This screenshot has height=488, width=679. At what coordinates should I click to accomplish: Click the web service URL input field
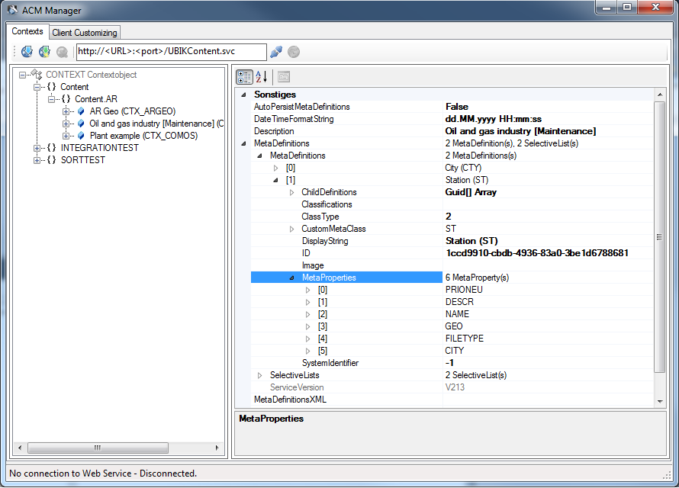[171, 52]
